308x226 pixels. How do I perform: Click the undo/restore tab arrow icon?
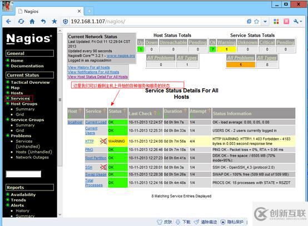(43, 22)
